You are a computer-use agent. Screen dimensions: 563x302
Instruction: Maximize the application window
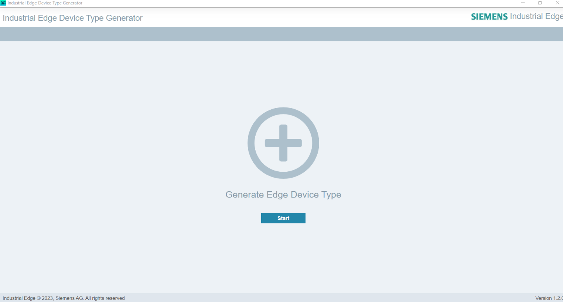pos(540,3)
